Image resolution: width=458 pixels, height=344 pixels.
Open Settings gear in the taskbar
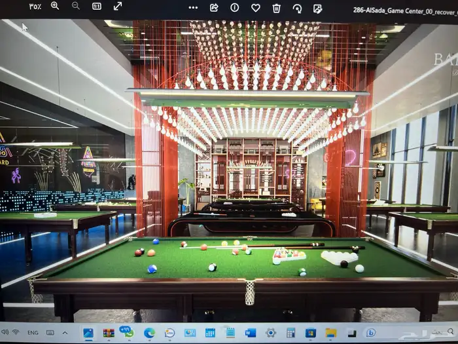tap(270, 333)
